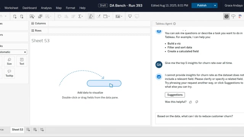Open the Worksheet menu
This screenshot has height=137, width=244.
click(11, 8)
